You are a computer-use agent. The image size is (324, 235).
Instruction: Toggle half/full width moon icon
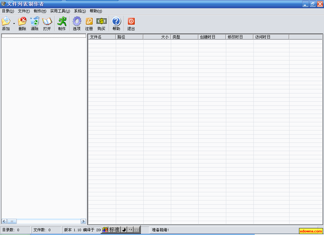click(x=124, y=230)
